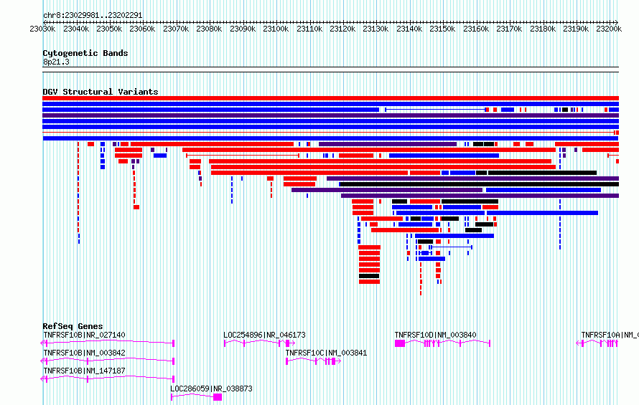Click the 23080k ruler label
The width and height of the screenshot is (639, 405).
[209, 29]
